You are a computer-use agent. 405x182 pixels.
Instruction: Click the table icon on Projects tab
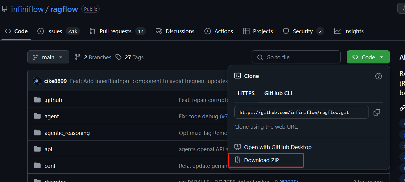pyautogui.click(x=246, y=31)
